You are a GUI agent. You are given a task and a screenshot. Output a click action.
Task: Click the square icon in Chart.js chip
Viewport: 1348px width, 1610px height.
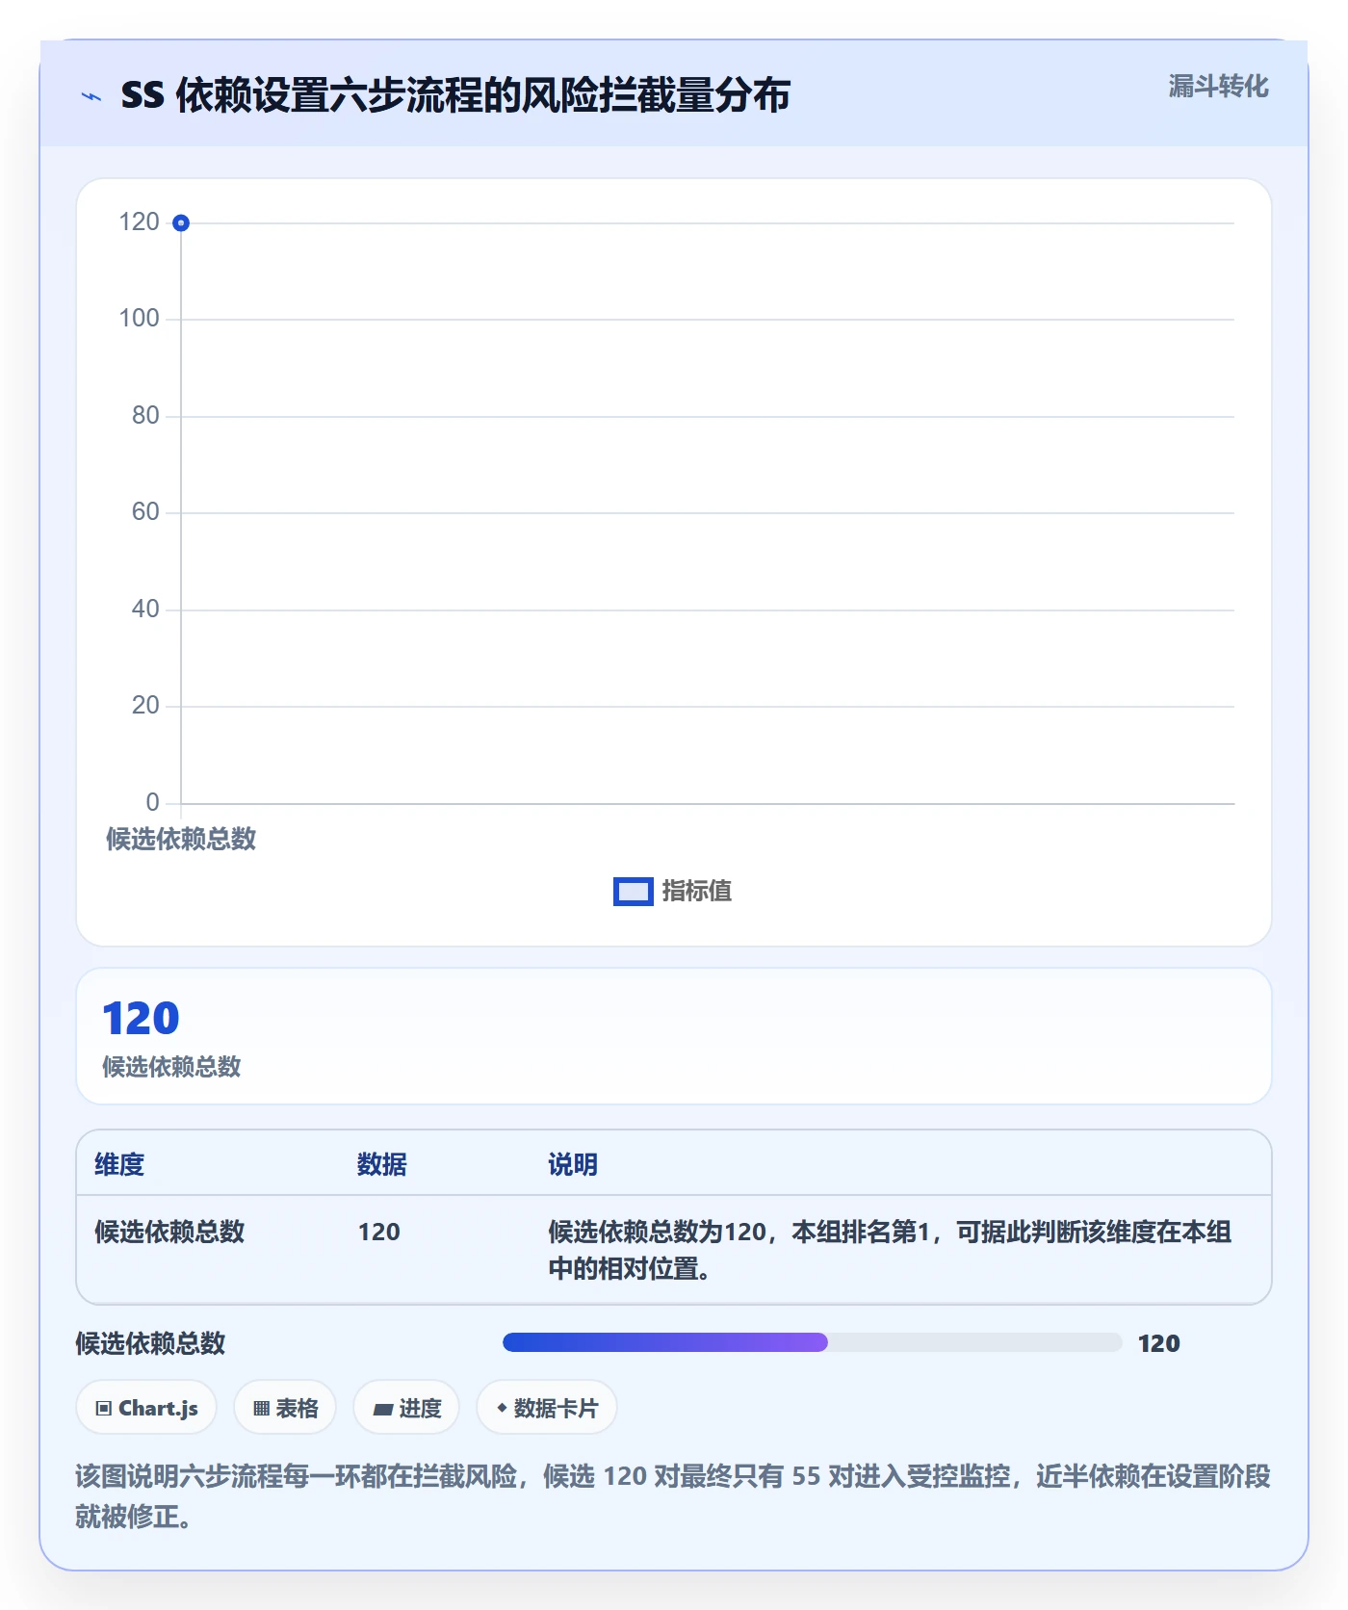pyautogui.click(x=104, y=1409)
